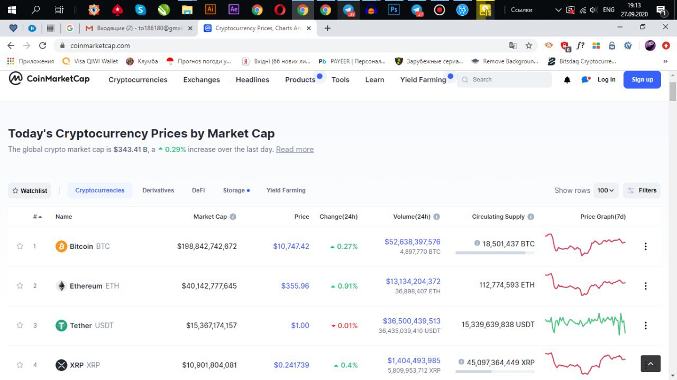This screenshot has width=677, height=380.
Task: Open After Effects from the taskbar
Action: tap(234, 10)
